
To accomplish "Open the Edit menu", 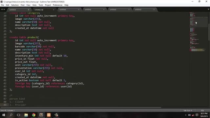I will 8,5.
